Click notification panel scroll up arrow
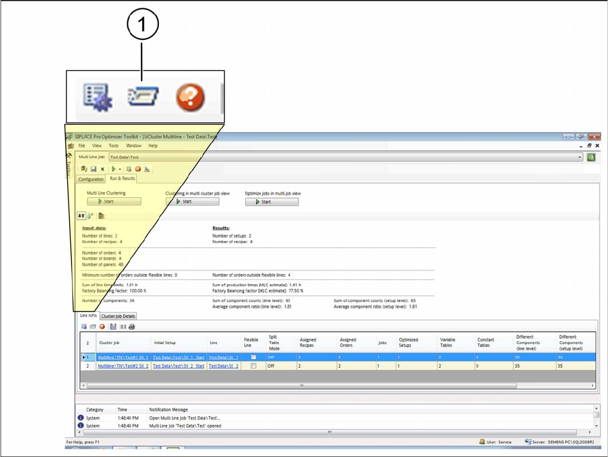This screenshot has height=457, width=608. click(x=596, y=409)
